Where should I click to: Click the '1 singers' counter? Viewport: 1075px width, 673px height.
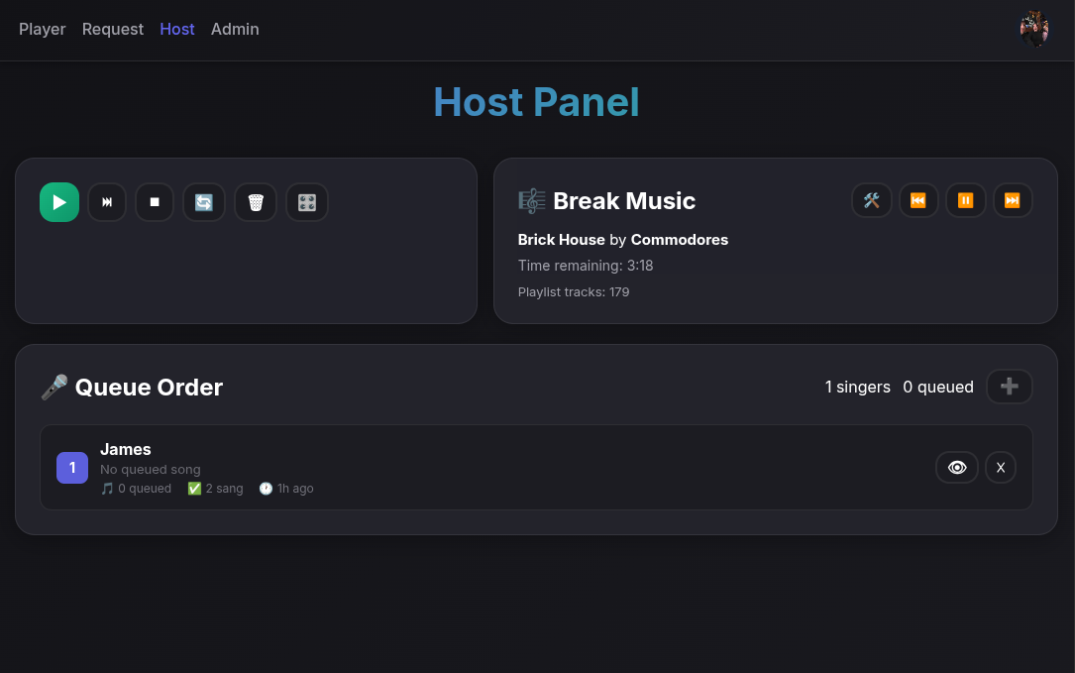(x=858, y=387)
